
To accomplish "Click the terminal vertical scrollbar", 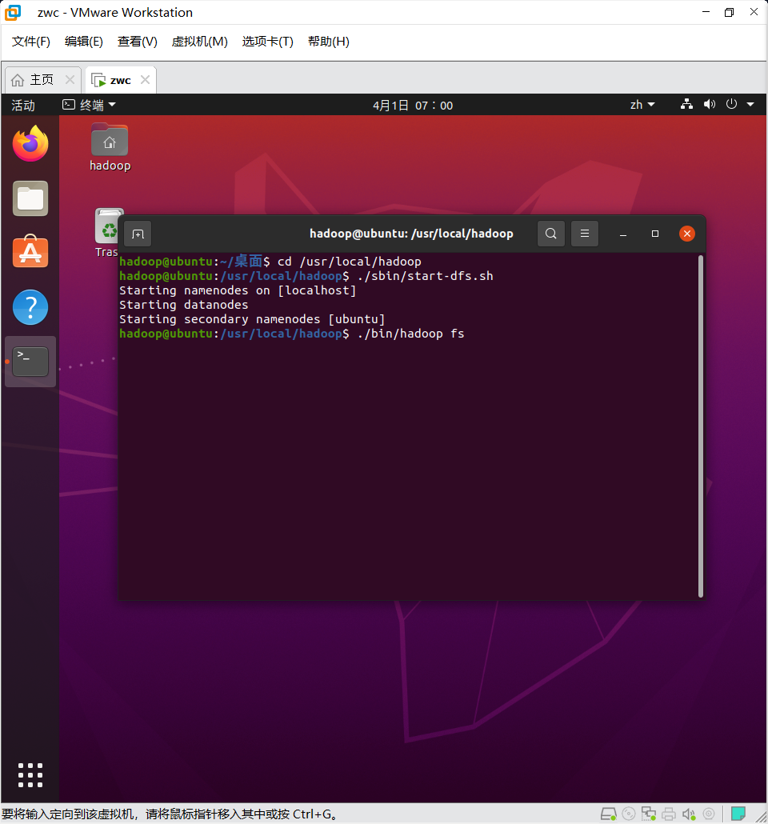I will [700, 426].
